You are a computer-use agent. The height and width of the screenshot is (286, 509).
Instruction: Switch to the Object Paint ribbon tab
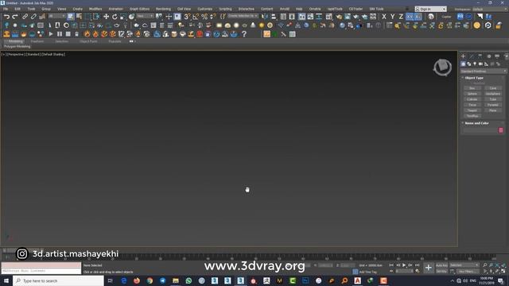click(x=88, y=41)
